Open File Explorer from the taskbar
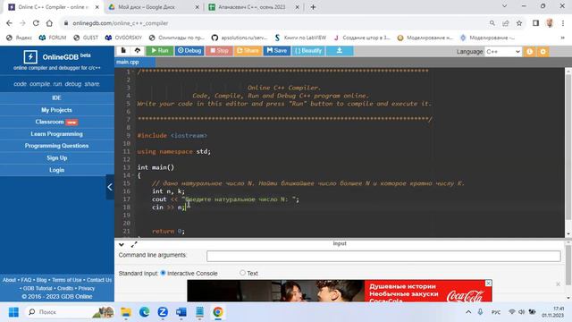The width and height of the screenshot is (572, 322). (126, 312)
